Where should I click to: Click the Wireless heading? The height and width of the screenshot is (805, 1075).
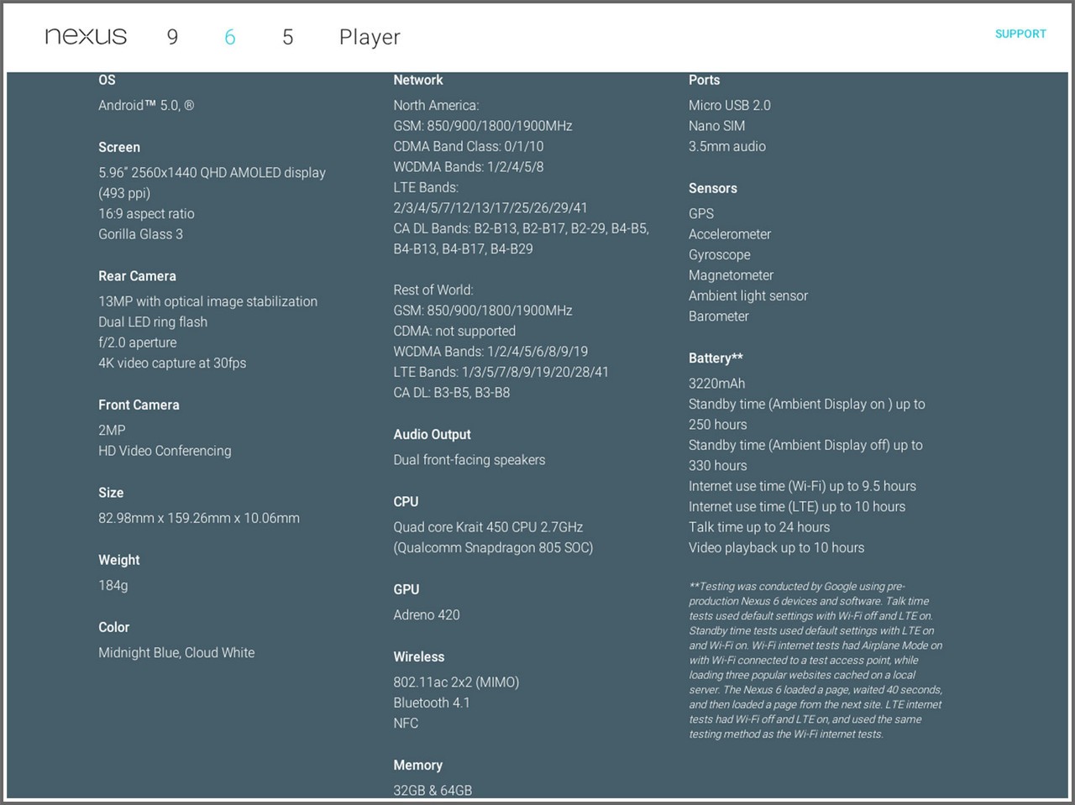pos(419,656)
